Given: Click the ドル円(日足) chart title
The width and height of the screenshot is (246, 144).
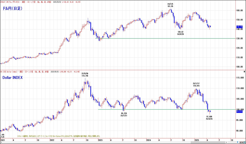Looking at the screenshot, I should point(12,9).
